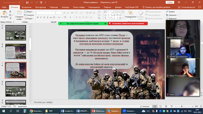
Task: Open the font color A dropdown
Action: 71,17
